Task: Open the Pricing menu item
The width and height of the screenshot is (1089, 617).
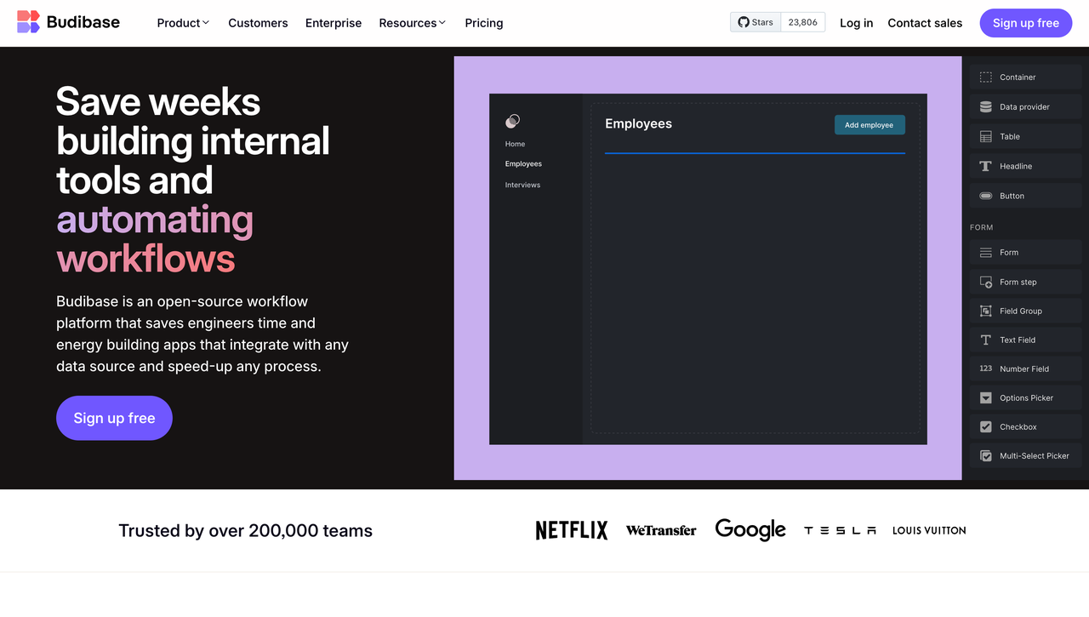Action: [x=484, y=23]
